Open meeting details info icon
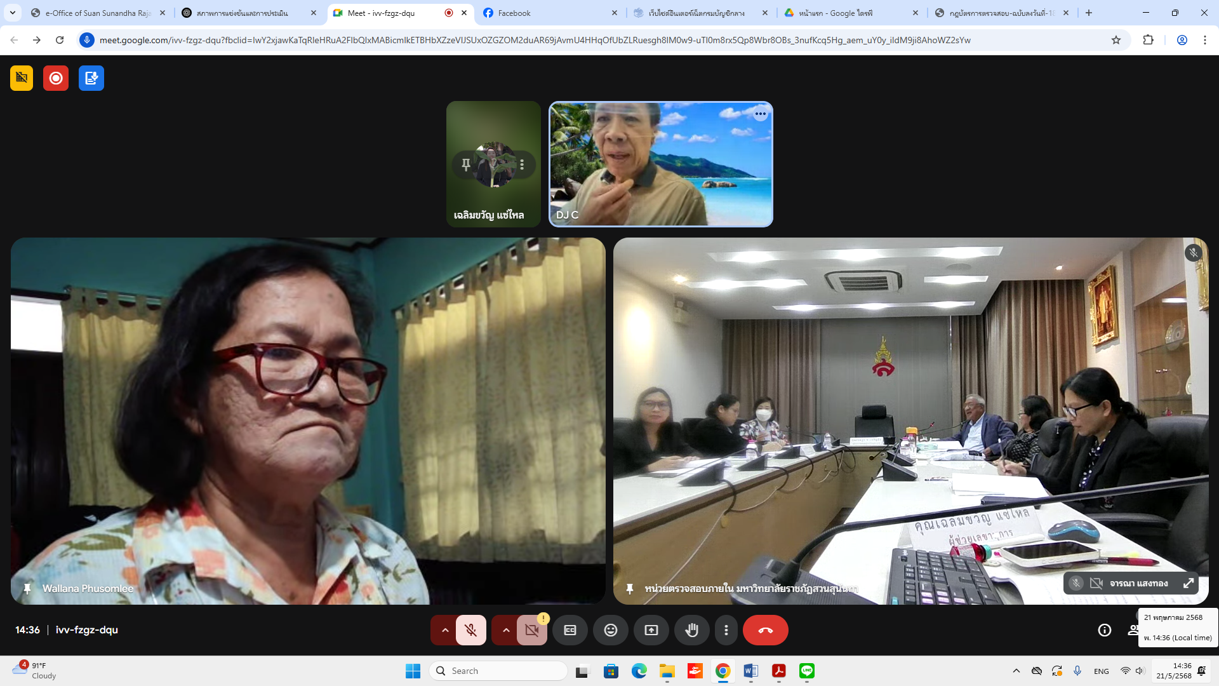The height and width of the screenshot is (686, 1219). pos(1104,630)
